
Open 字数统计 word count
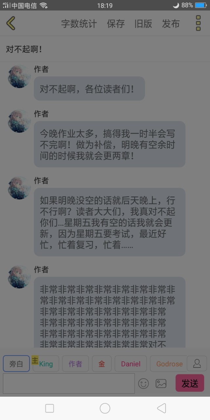tap(79, 24)
